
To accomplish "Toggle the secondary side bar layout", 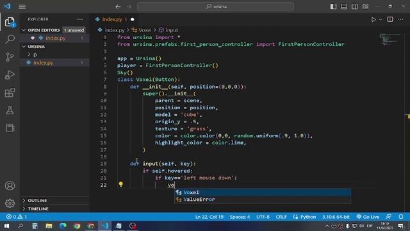I will 354,6.
